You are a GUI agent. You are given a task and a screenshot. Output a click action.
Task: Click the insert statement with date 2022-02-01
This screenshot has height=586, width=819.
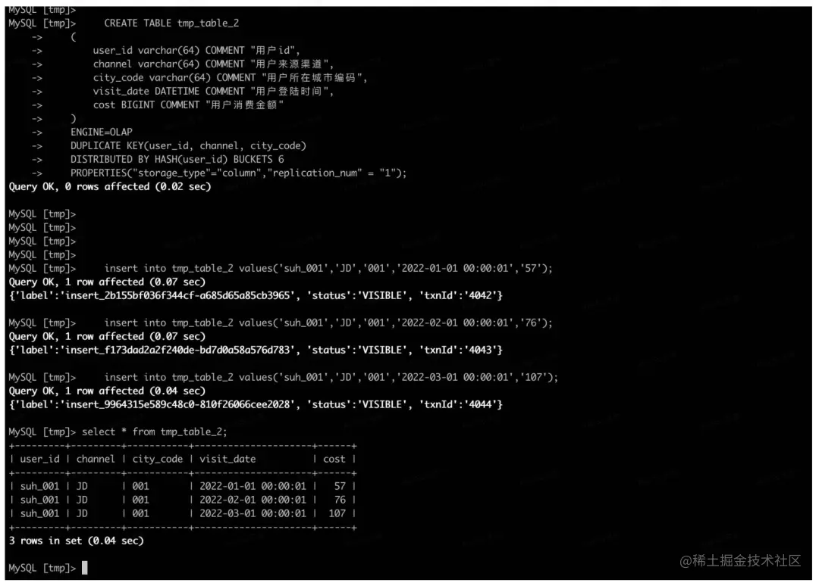[328, 323]
